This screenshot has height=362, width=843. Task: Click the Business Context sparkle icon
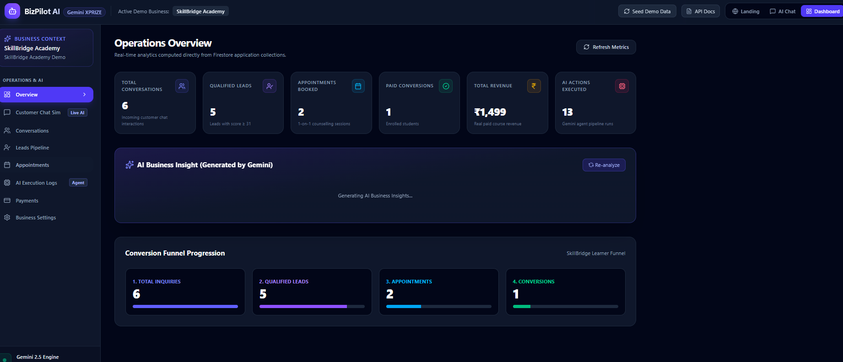coord(8,39)
